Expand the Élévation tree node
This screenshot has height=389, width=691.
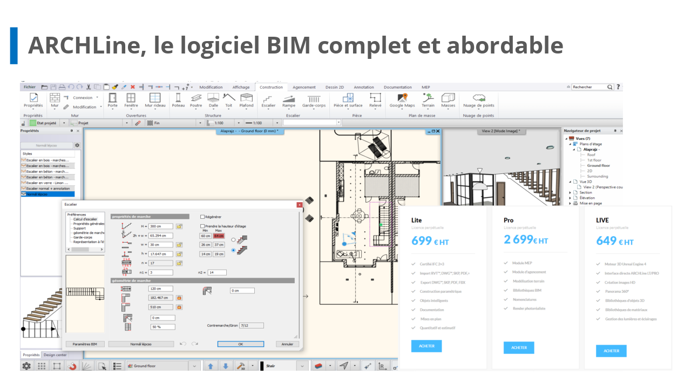point(570,198)
